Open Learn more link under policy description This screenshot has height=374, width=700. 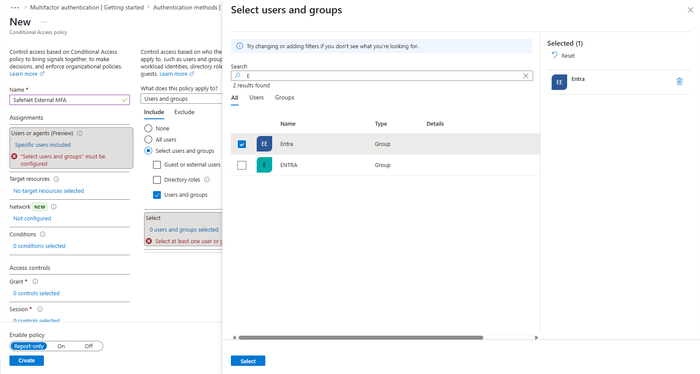[x=27, y=74]
